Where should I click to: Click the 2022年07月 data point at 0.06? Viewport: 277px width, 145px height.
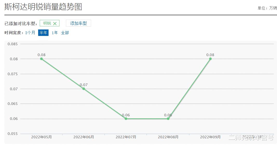coord(126,119)
